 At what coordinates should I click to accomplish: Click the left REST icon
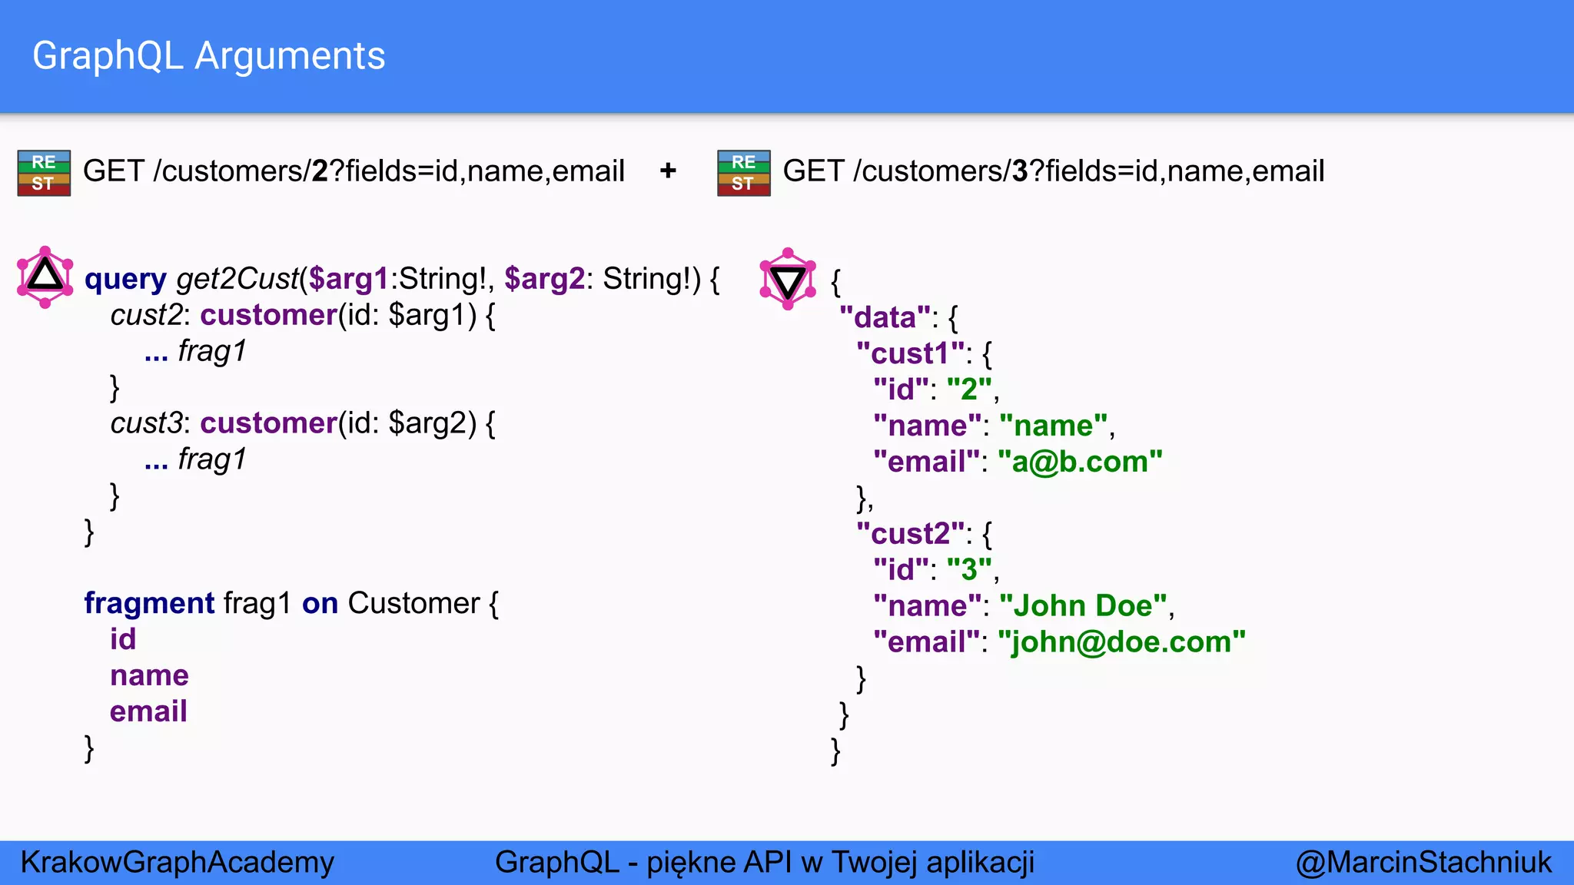44,173
